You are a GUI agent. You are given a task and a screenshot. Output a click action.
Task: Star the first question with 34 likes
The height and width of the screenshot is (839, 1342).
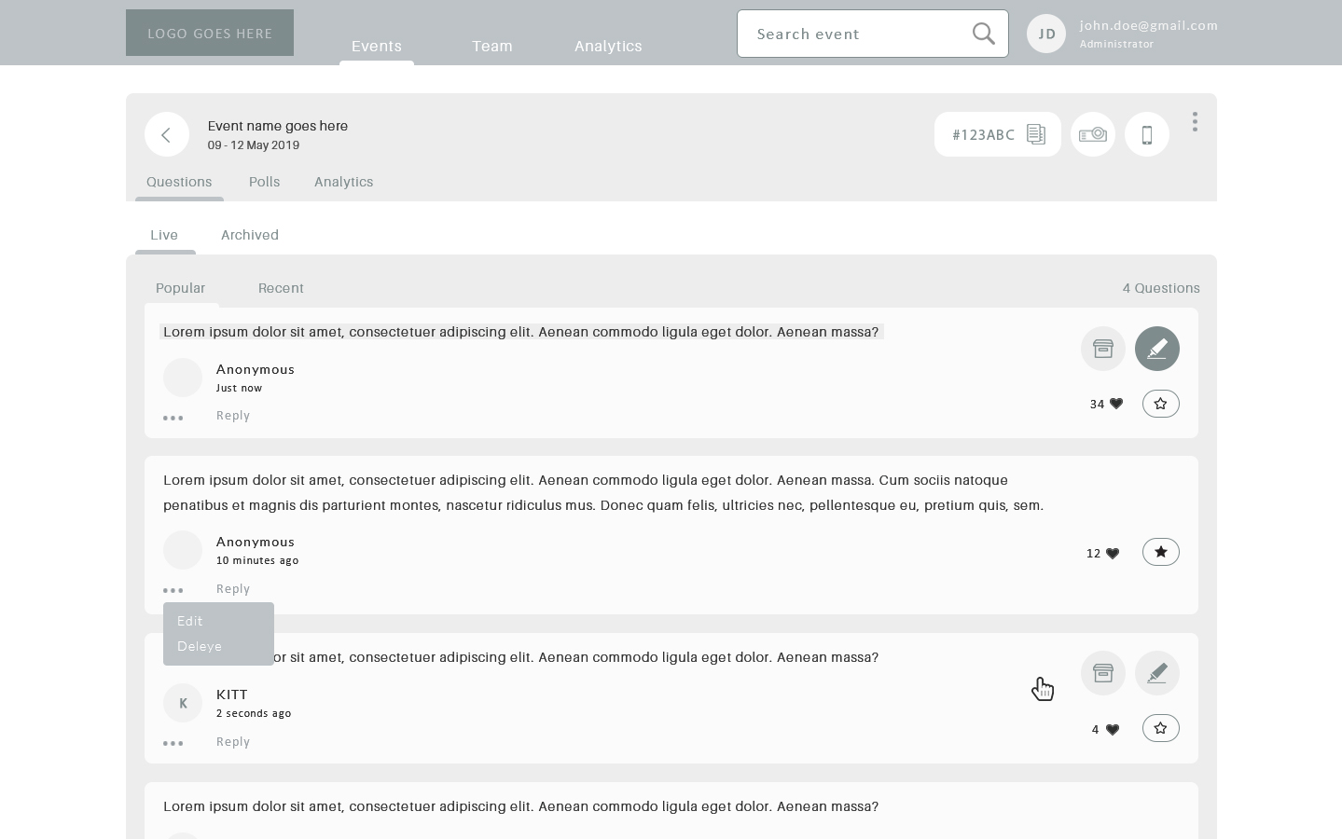coord(1160,404)
